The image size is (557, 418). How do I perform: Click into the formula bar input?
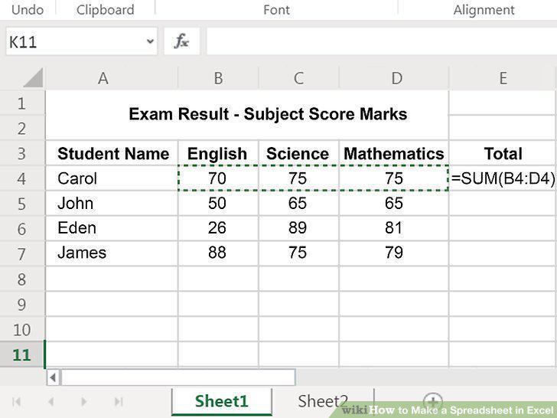382,41
